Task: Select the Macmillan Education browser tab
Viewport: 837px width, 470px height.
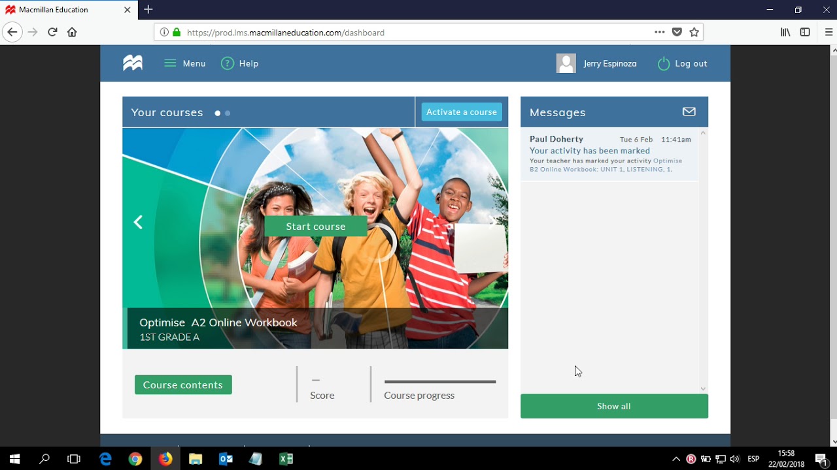Action: (69, 10)
